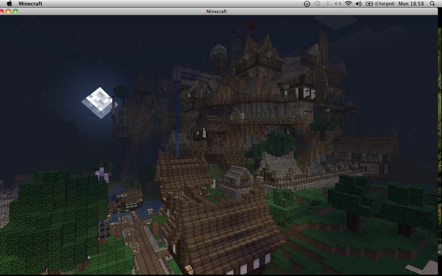Image resolution: width=442 pixels, height=276 pixels.
Task: Click the Bluetooth status icon
Action: click(x=327, y=3)
